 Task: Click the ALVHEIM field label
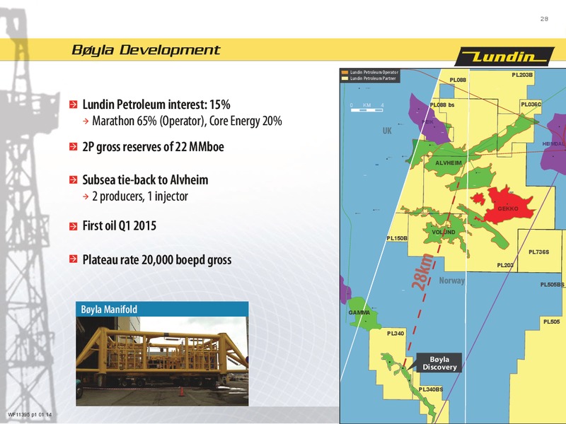coord(449,163)
